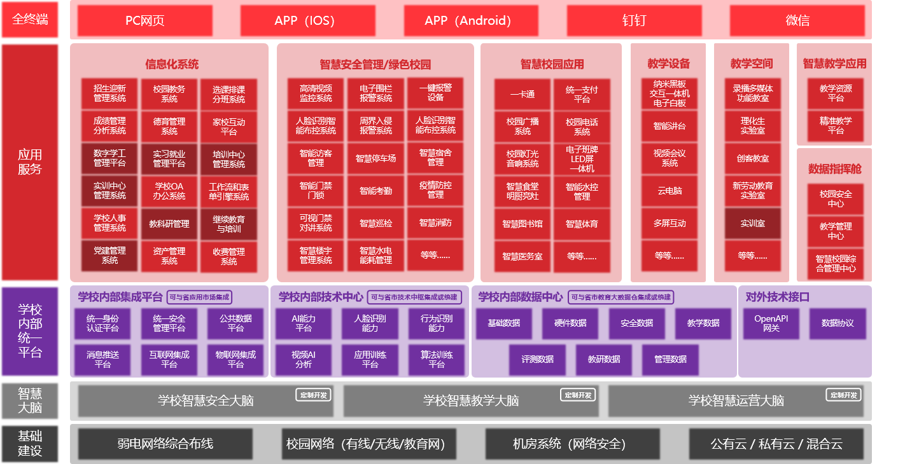Open the 云电脑 box
Image resolution: width=898 pixels, height=464 pixels.
pos(670,191)
